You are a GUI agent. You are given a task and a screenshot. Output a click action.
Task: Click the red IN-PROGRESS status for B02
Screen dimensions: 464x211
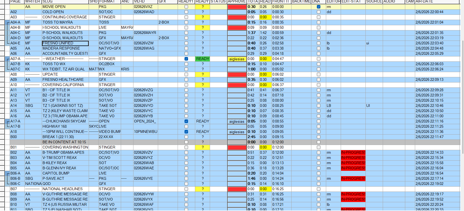tap(353, 152)
